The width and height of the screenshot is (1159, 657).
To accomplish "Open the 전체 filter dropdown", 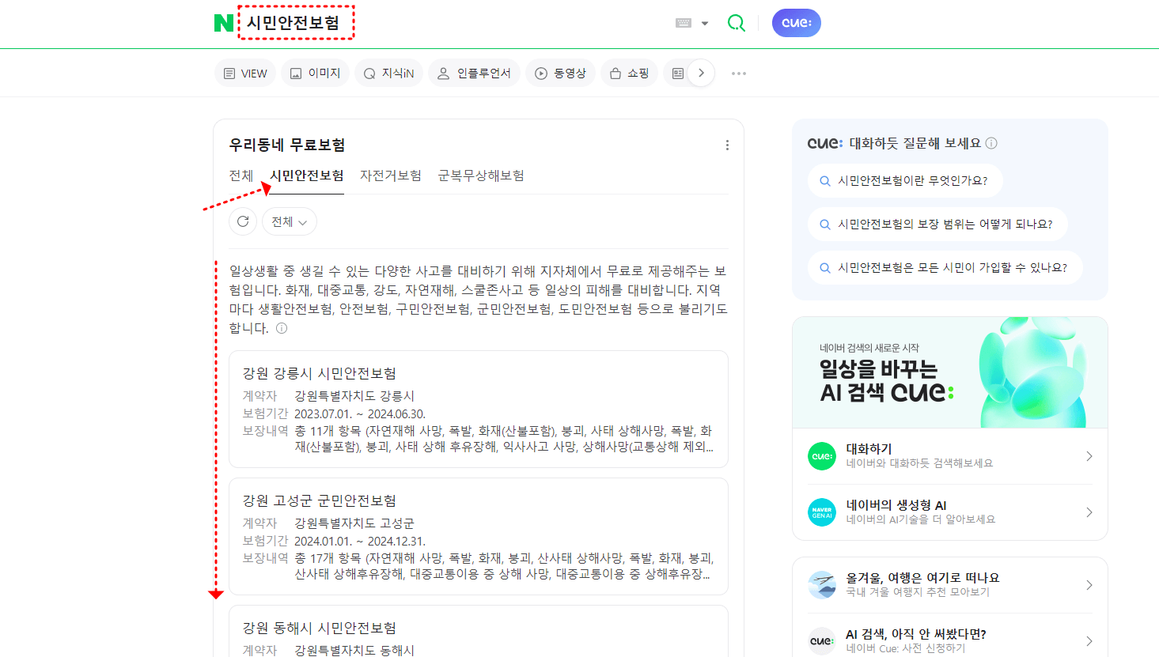I will 289,221.
